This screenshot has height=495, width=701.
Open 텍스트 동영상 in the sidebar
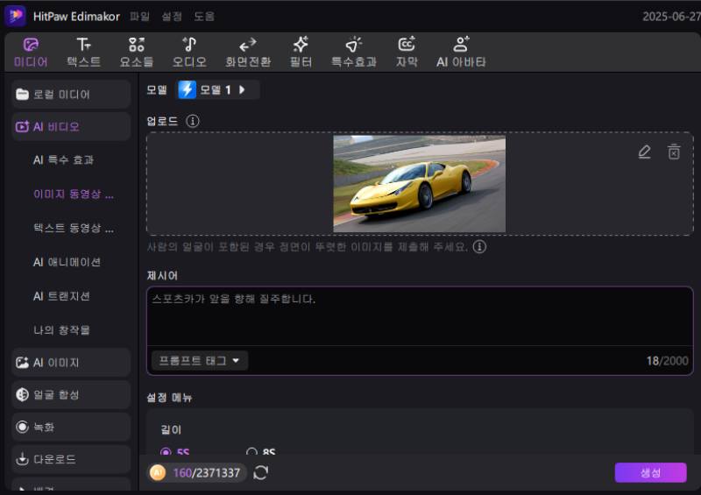73,228
